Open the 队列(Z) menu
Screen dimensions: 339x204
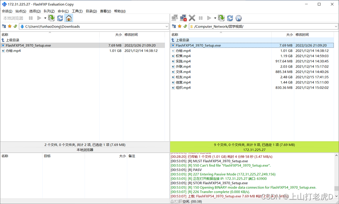49,11
